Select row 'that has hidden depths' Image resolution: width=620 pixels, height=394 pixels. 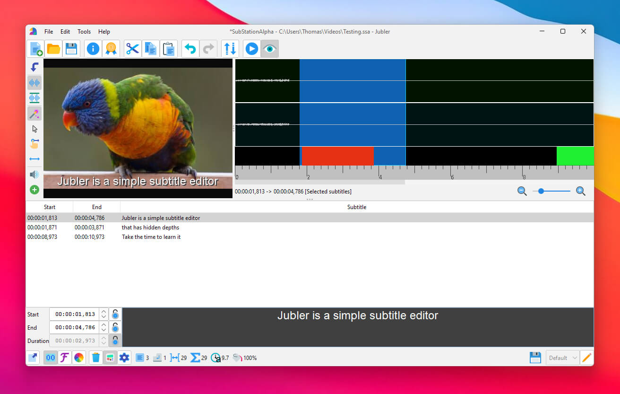pyautogui.click(x=310, y=228)
